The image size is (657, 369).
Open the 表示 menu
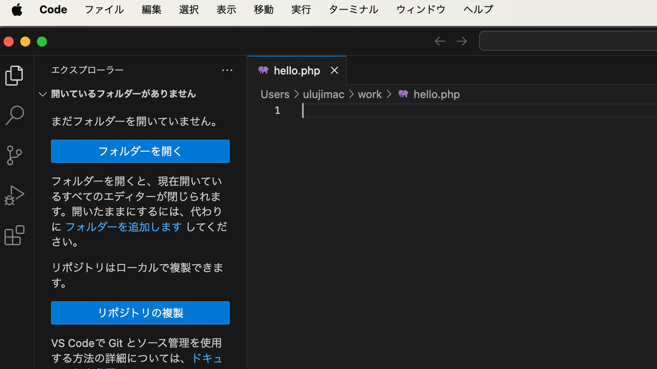pyautogui.click(x=226, y=9)
